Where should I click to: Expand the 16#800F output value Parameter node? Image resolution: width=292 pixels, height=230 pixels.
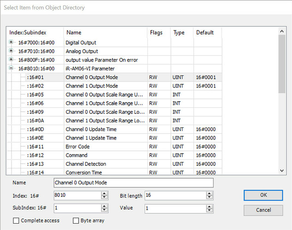pos(11,59)
